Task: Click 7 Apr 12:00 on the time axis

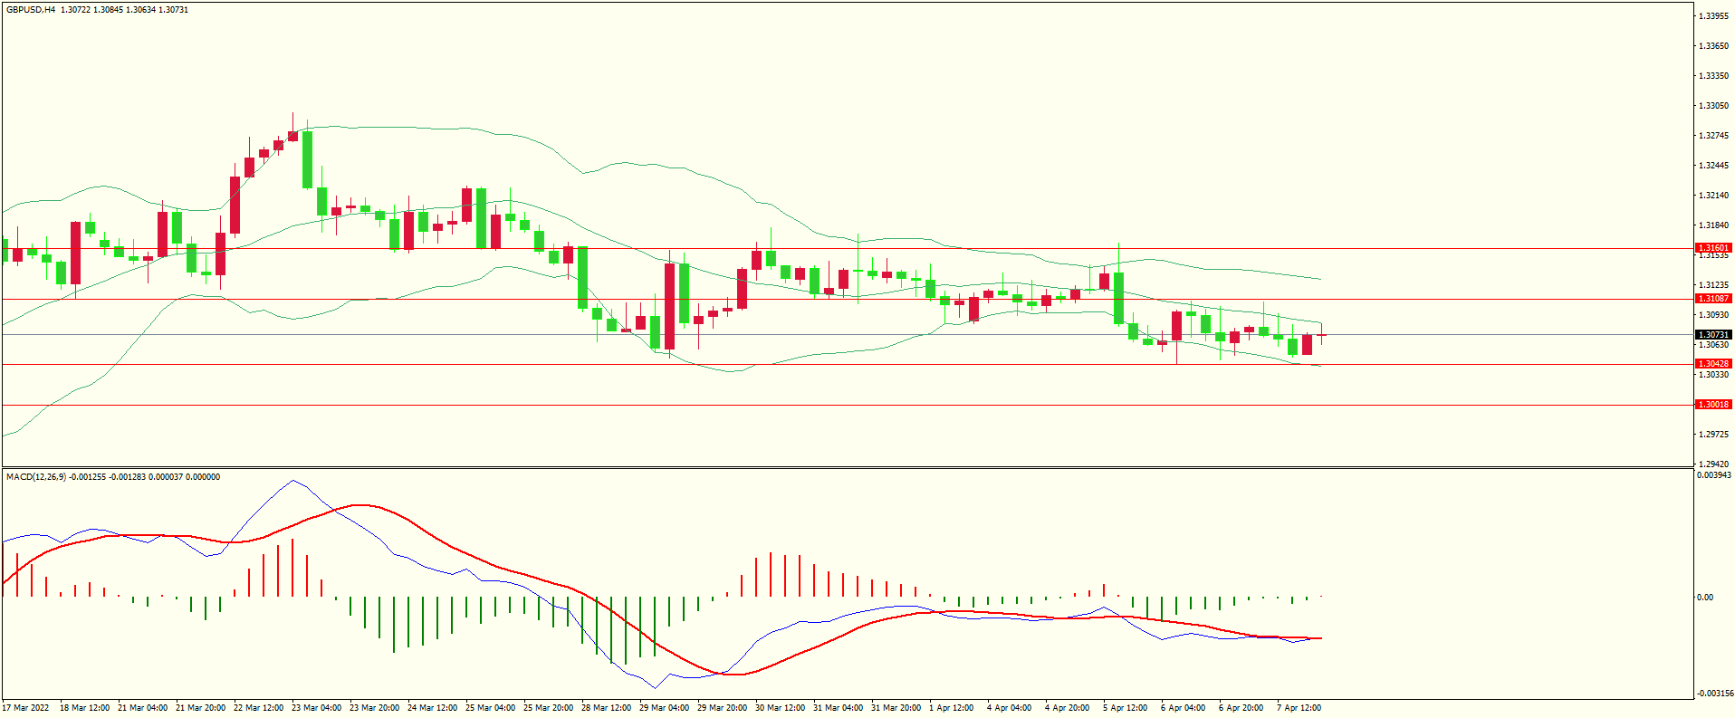Action: point(1299,708)
